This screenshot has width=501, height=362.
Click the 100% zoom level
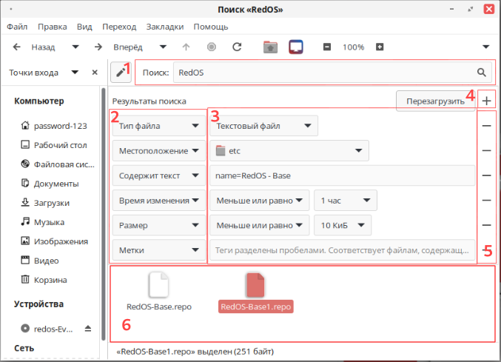354,47
